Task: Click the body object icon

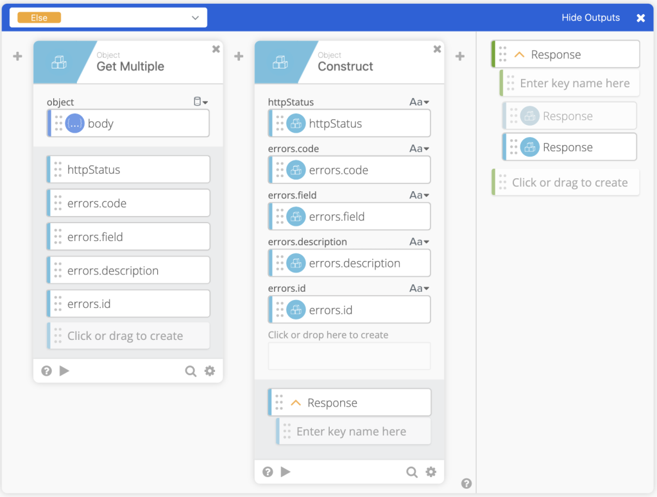Action: [75, 124]
